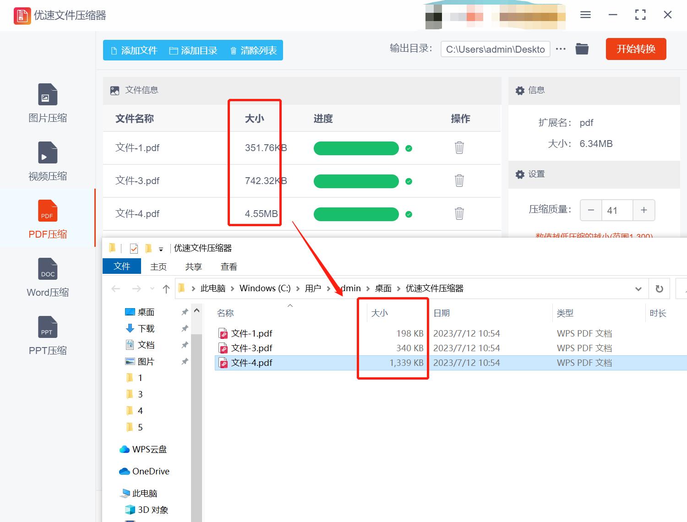Image resolution: width=687 pixels, height=522 pixels.
Task: Refresh the Explorer view with the refresh icon
Action: 660,288
